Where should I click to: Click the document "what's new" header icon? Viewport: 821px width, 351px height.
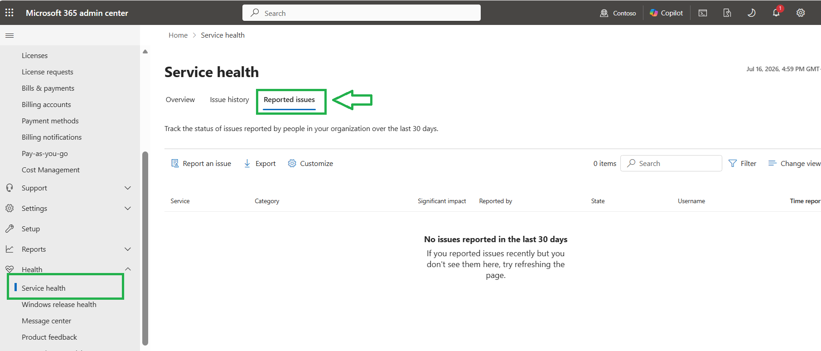coord(727,13)
